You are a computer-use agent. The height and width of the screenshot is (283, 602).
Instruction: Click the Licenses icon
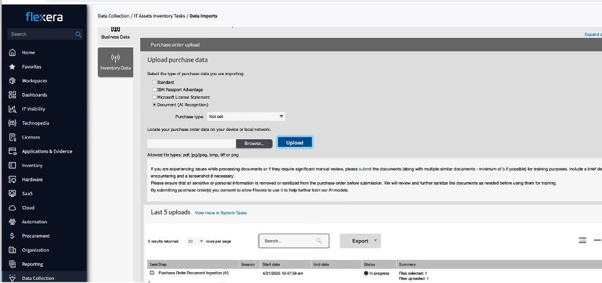(12, 137)
